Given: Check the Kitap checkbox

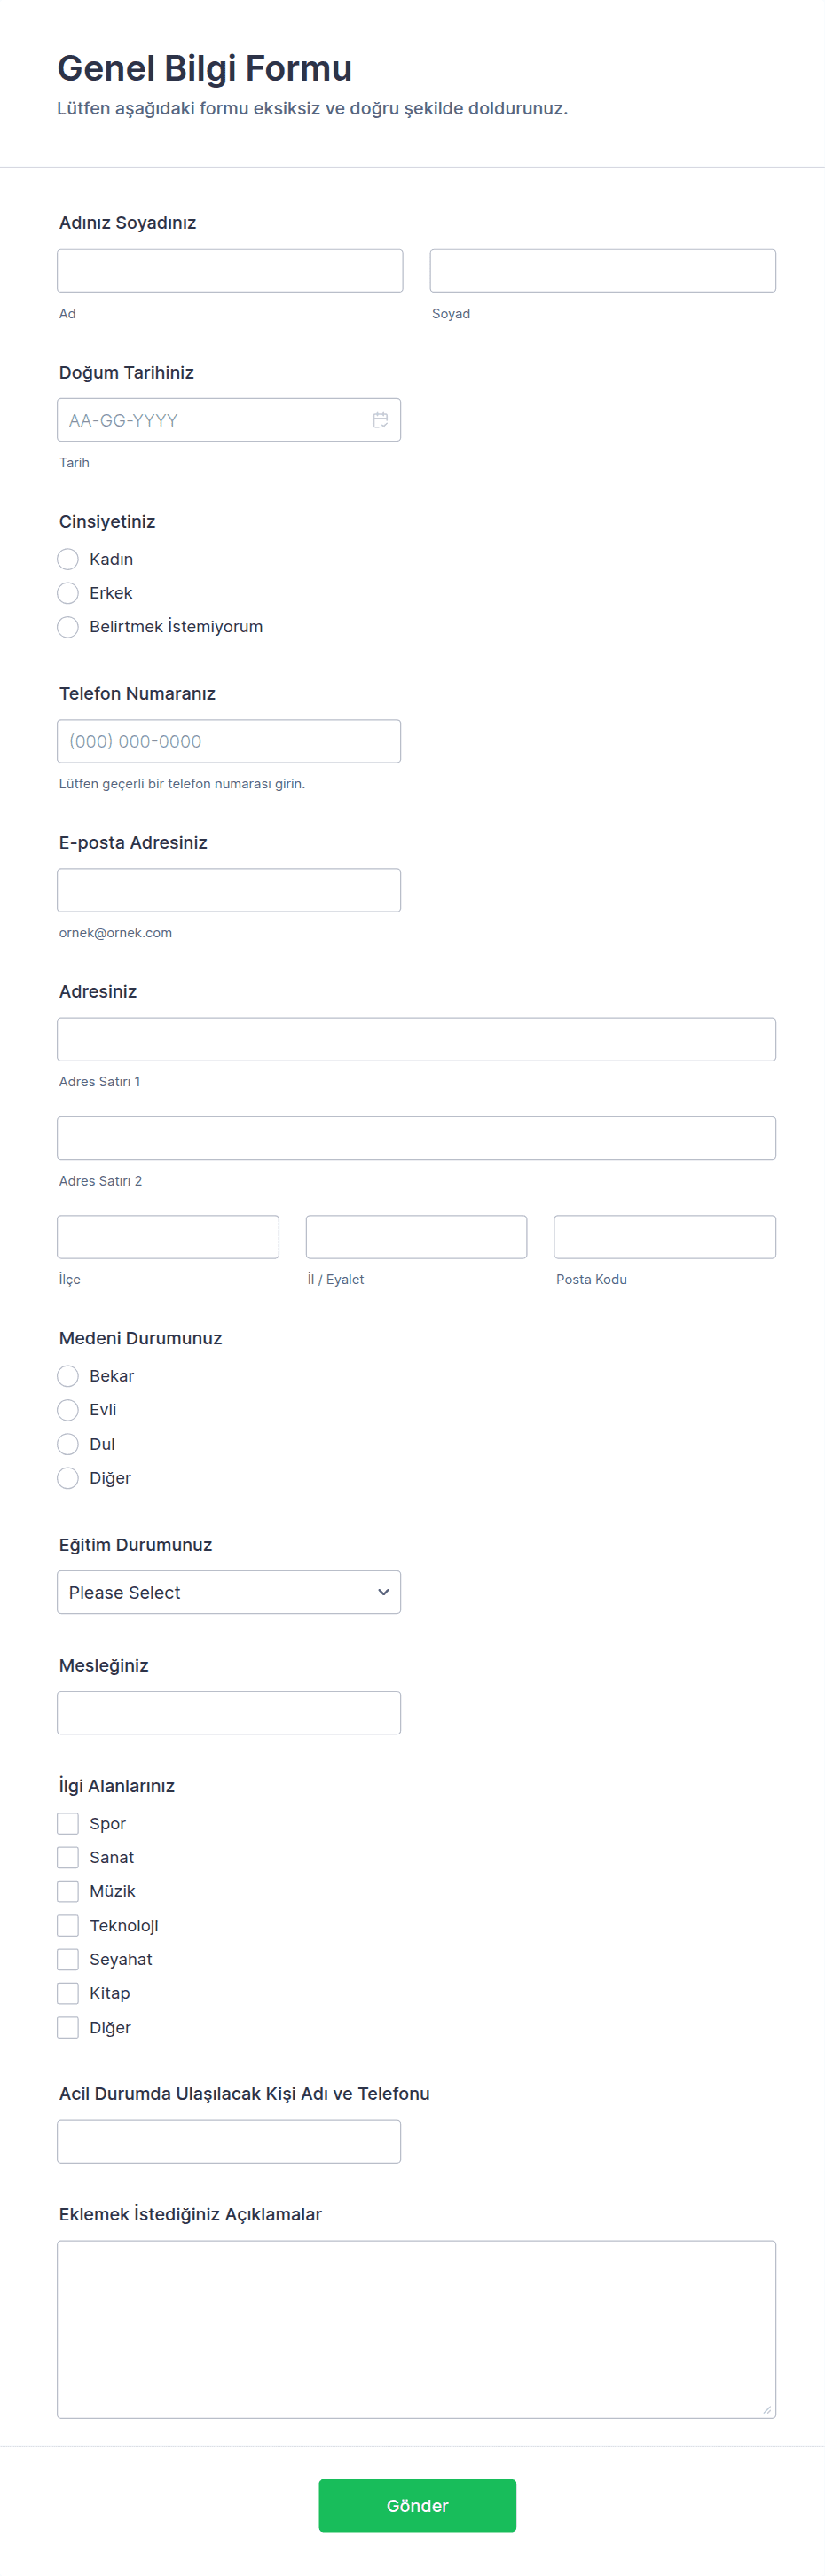Looking at the screenshot, I should 68,1994.
